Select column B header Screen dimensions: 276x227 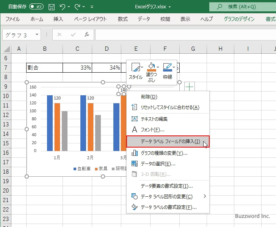44,49
